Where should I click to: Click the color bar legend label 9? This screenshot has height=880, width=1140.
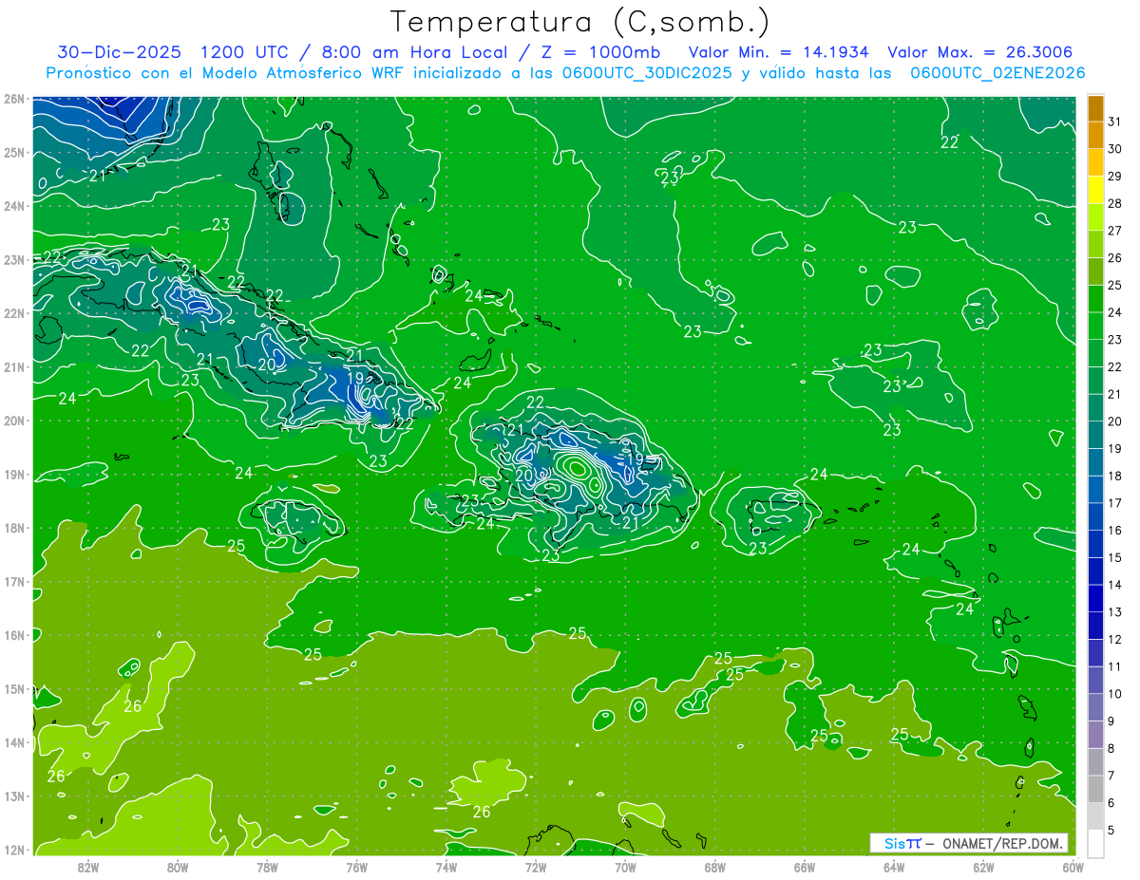(x=1111, y=721)
